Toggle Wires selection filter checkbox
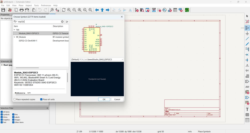The width and height of the screenshot is (250, 133). [2, 117]
